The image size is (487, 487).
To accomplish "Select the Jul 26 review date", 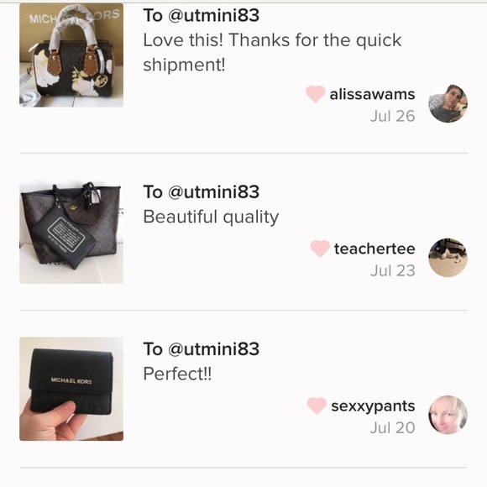I will 393,116.
